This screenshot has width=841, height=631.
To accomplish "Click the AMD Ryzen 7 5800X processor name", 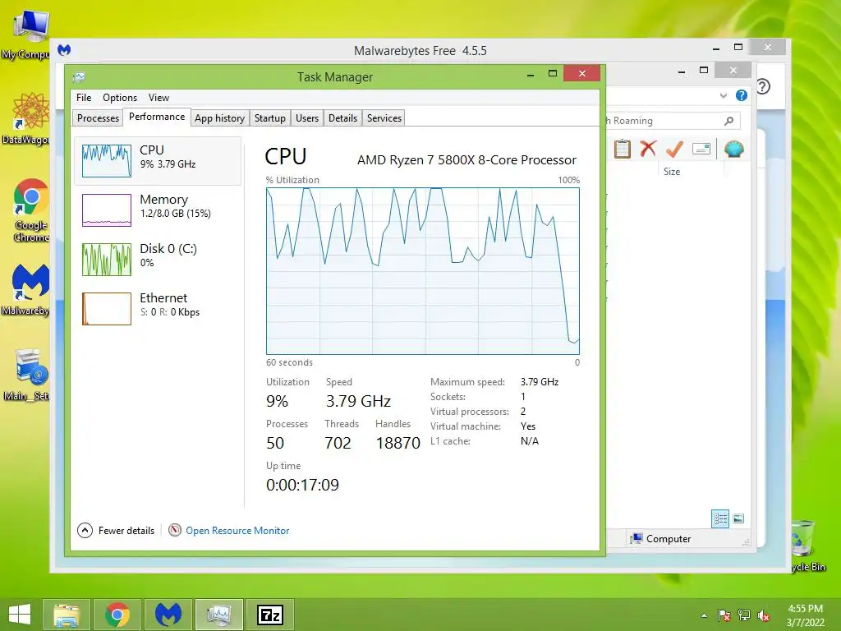I will coord(466,160).
